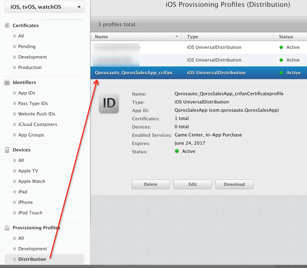This screenshot has height=268, width=307.
Task: Click the large ID profile icon
Action: pos(109,103)
